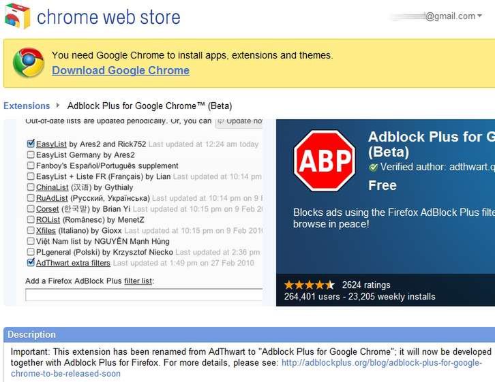Click the Google Chrome ball icon in yellow banner

click(x=29, y=63)
